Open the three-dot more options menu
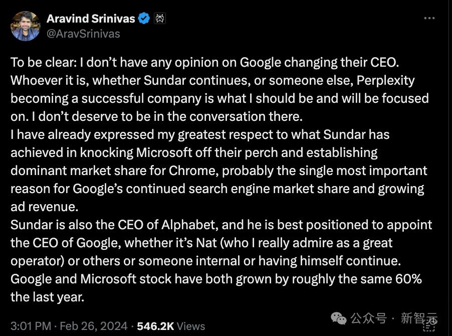452x336 pixels. tap(429, 18)
